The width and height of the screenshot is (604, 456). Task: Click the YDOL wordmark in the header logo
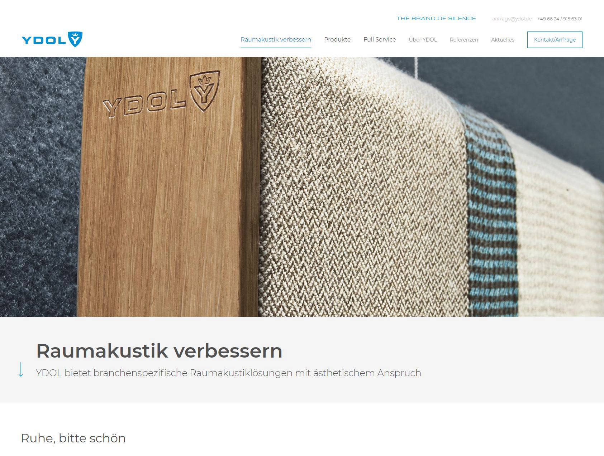(44, 40)
